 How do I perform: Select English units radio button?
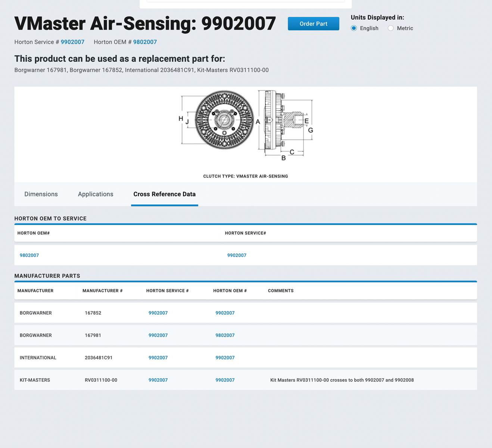[354, 28]
